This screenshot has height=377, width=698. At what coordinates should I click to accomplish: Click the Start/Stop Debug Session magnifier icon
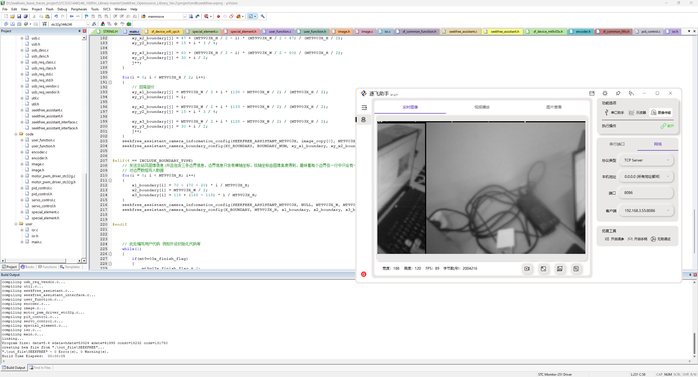(206, 16)
